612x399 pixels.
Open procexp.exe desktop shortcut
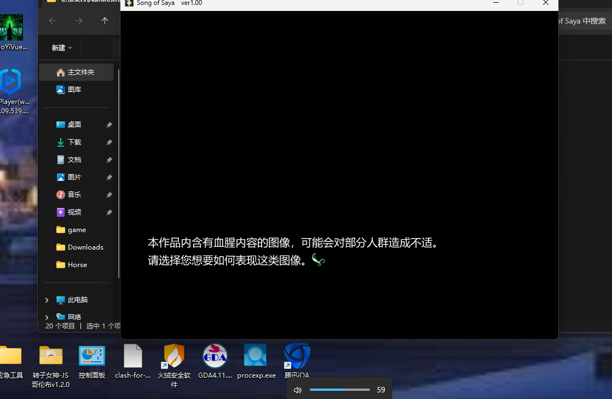(256, 356)
